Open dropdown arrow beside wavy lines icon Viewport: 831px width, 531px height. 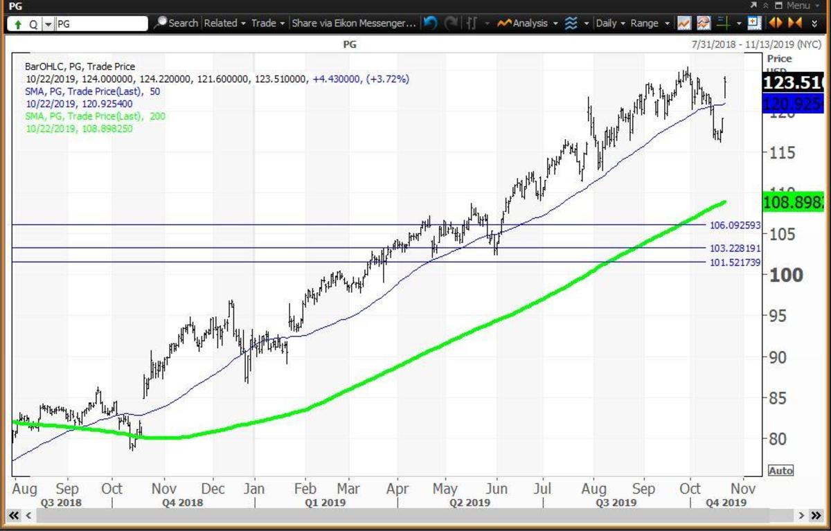point(587,23)
